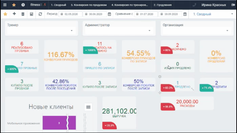Viewport: 237px width, 133px height.
Task: Click the Из них продлено widget
Action: pyautogui.click(x=177, y=66)
